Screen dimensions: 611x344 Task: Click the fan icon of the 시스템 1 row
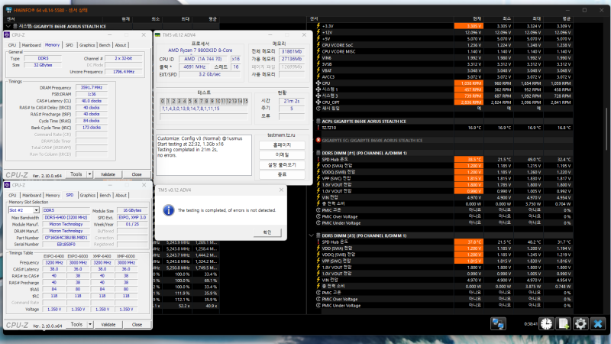[318, 89]
